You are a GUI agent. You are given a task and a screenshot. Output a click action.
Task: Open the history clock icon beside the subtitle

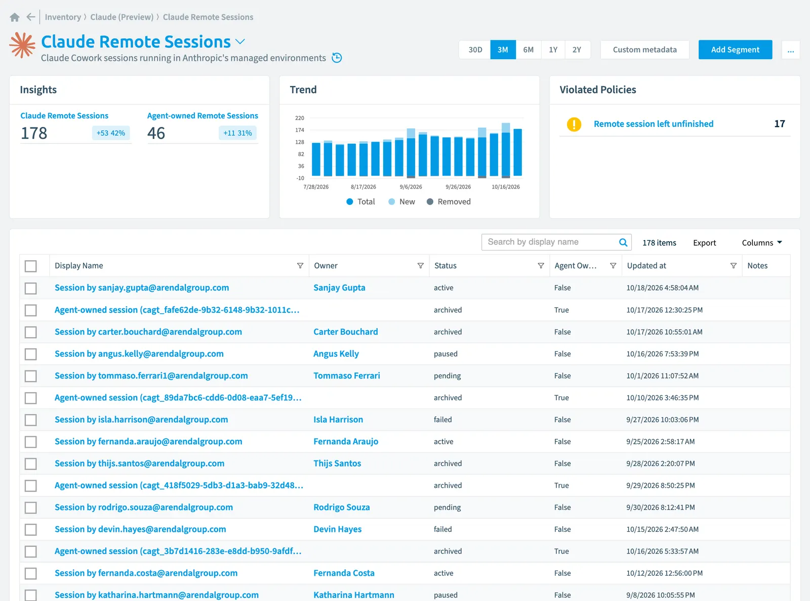pyautogui.click(x=337, y=58)
